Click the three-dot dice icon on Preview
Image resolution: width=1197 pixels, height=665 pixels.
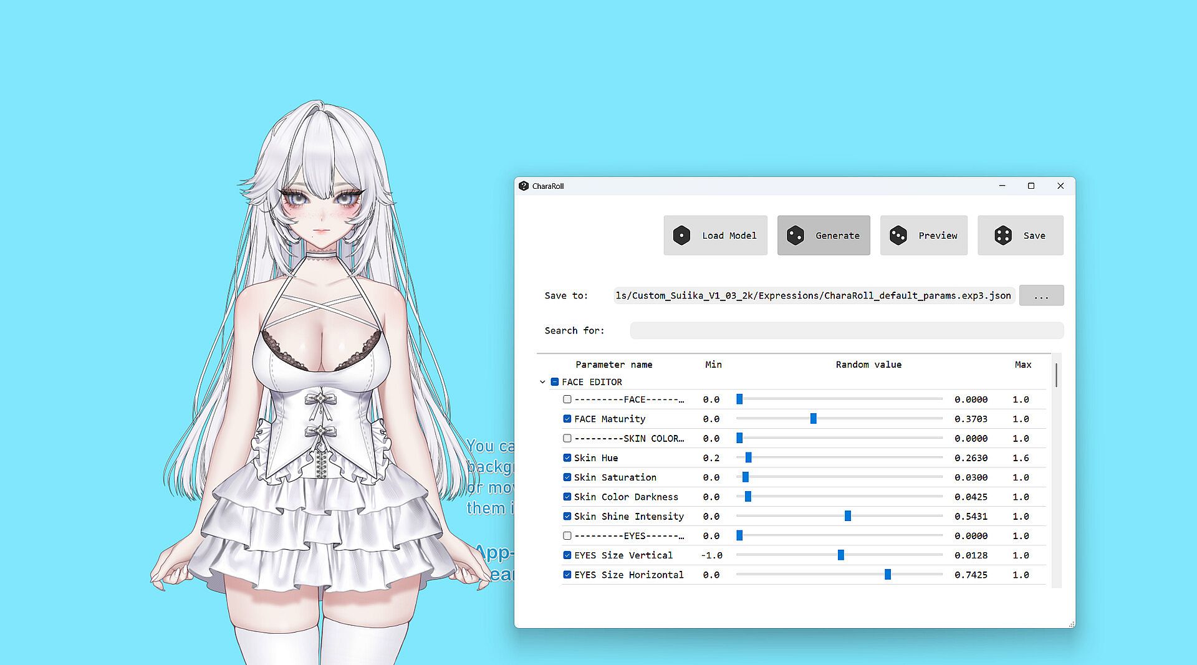click(898, 236)
